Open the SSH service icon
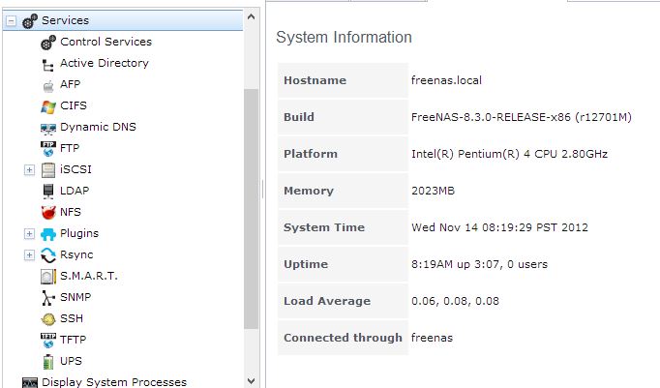Viewport: 660px width, 388px height. [48, 319]
